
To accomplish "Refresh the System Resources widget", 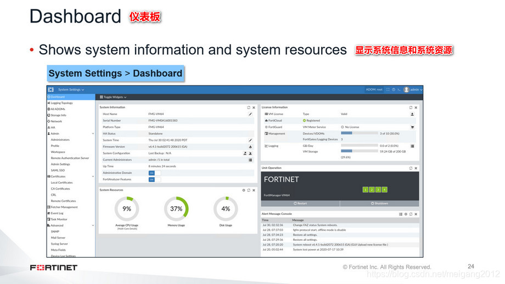I will [x=249, y=190].
